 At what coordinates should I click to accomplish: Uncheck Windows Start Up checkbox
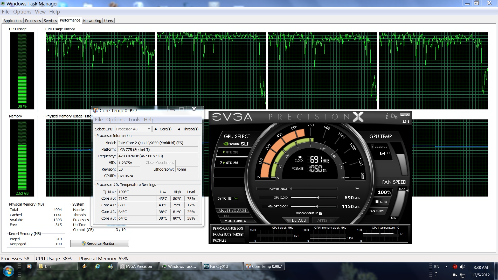coord(321,213)
